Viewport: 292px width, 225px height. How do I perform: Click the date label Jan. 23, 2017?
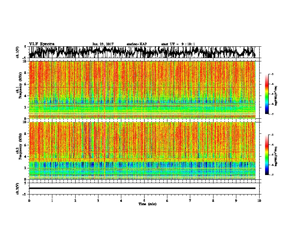click(103, 44)
